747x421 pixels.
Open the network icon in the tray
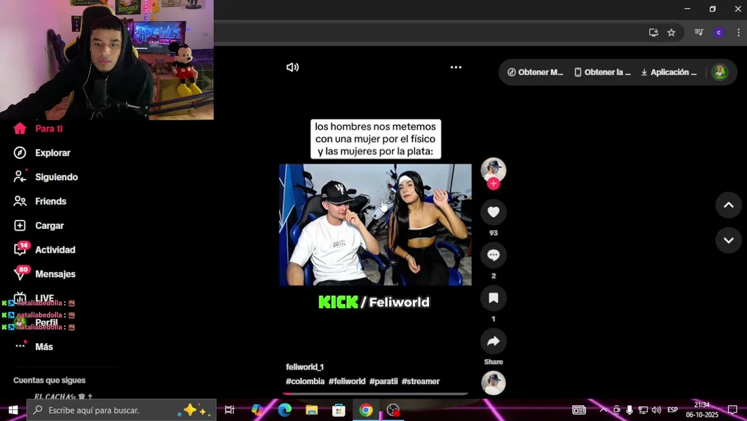point(643,410)
